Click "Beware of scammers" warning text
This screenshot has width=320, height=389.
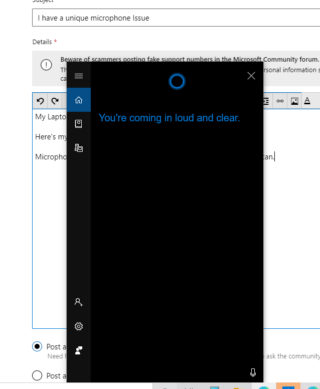(190, 60)
